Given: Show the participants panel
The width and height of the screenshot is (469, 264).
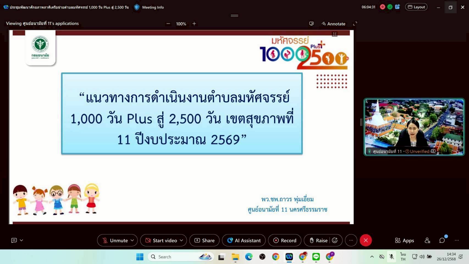Looking at the screenshot, I should click(x=427, y=240).
